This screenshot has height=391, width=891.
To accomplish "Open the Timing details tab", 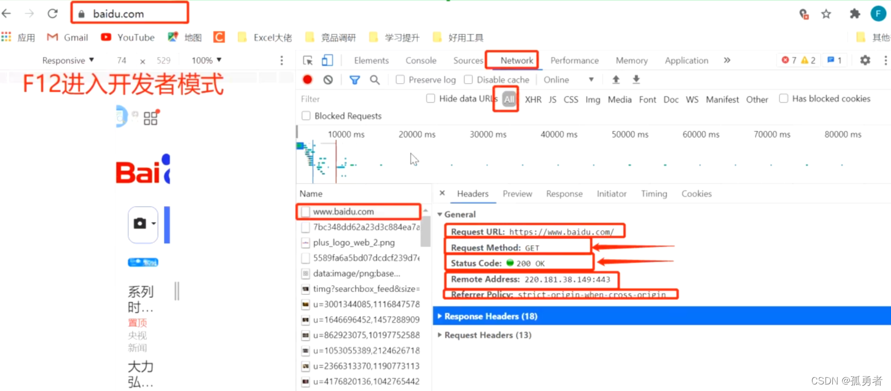I will (654, 194).
